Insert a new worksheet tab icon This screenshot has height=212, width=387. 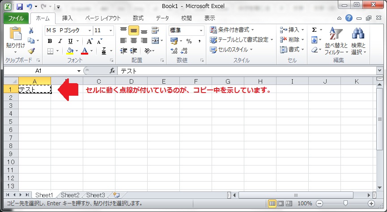tap(116, 195)
